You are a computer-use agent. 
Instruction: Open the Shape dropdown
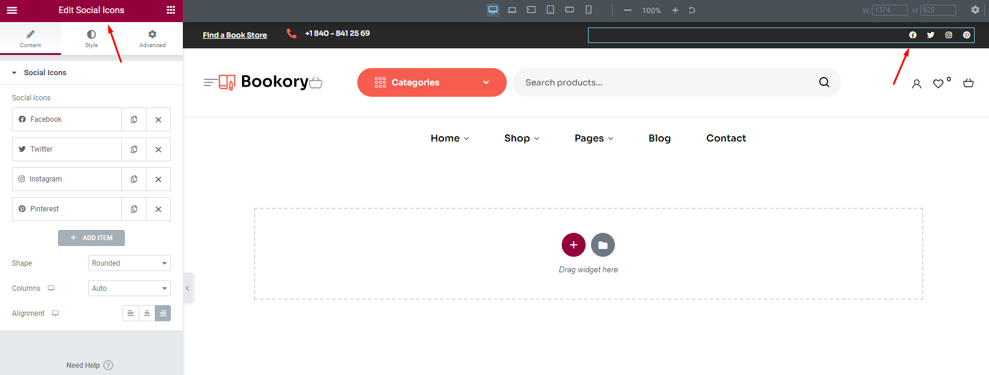click(129, 263)
